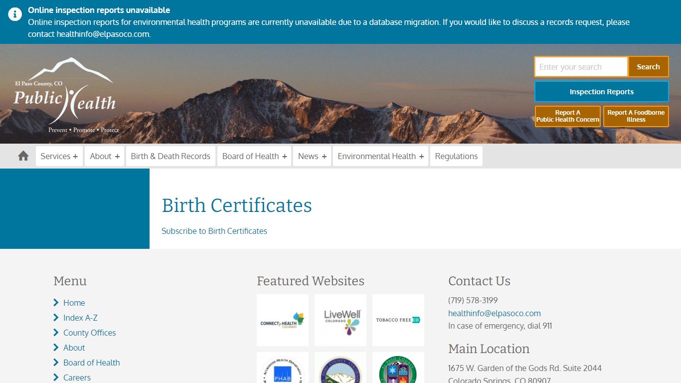
Task: Open Birth & Death Records nav item
Action: [170, 156]
